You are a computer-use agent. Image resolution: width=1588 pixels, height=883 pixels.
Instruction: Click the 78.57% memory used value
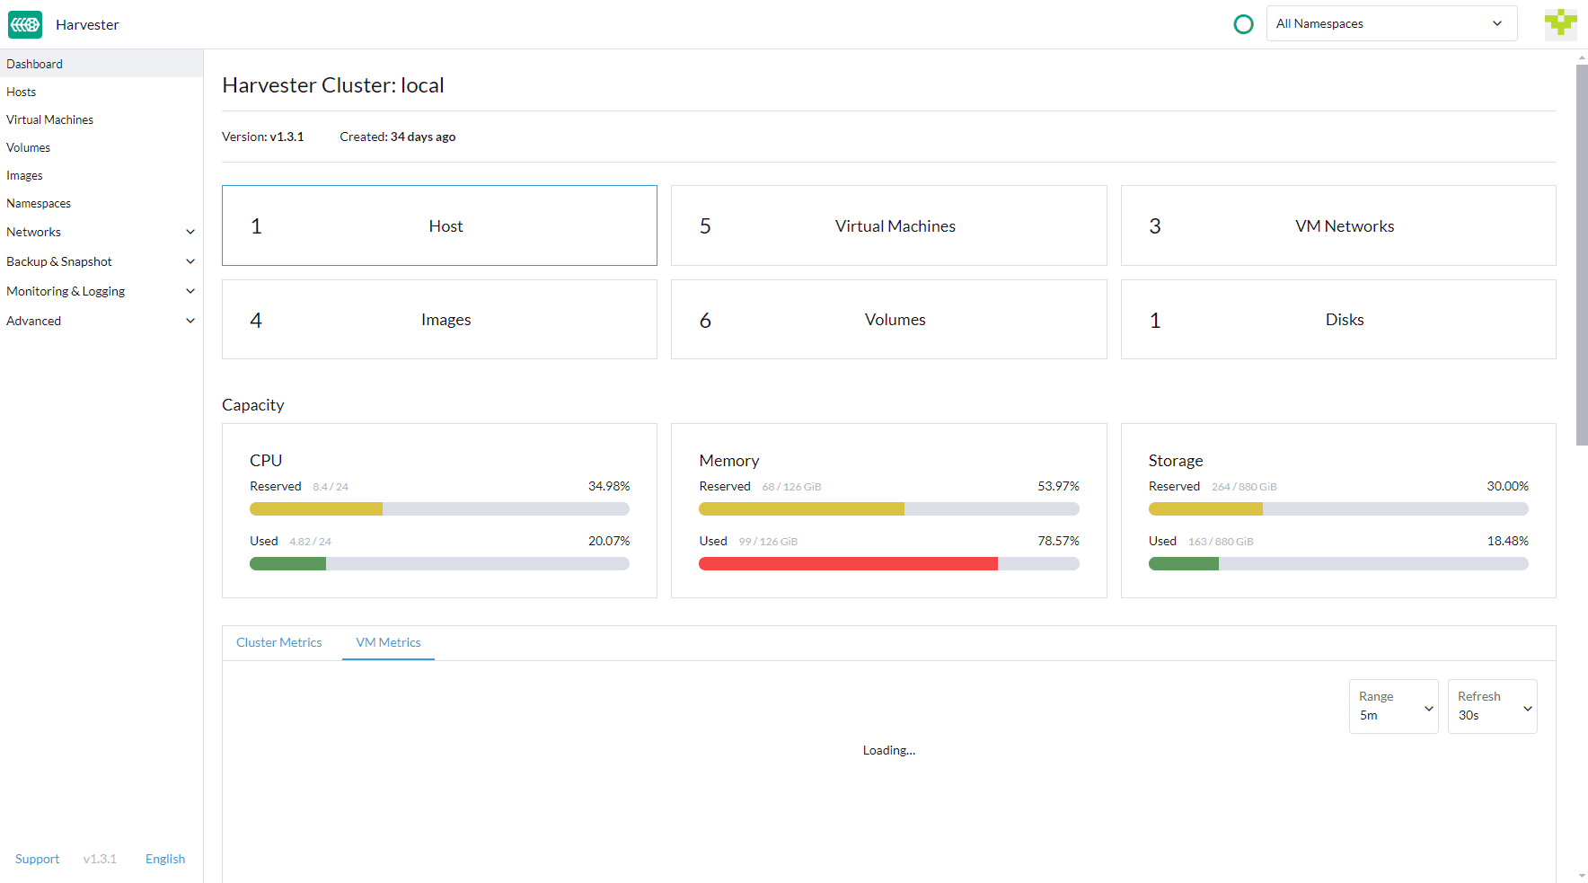[1058, 541]
